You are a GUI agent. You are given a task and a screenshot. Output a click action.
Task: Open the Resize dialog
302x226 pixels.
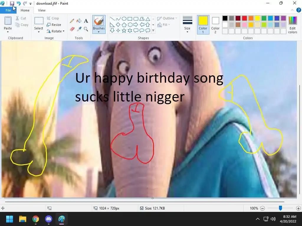pos(54,25)
